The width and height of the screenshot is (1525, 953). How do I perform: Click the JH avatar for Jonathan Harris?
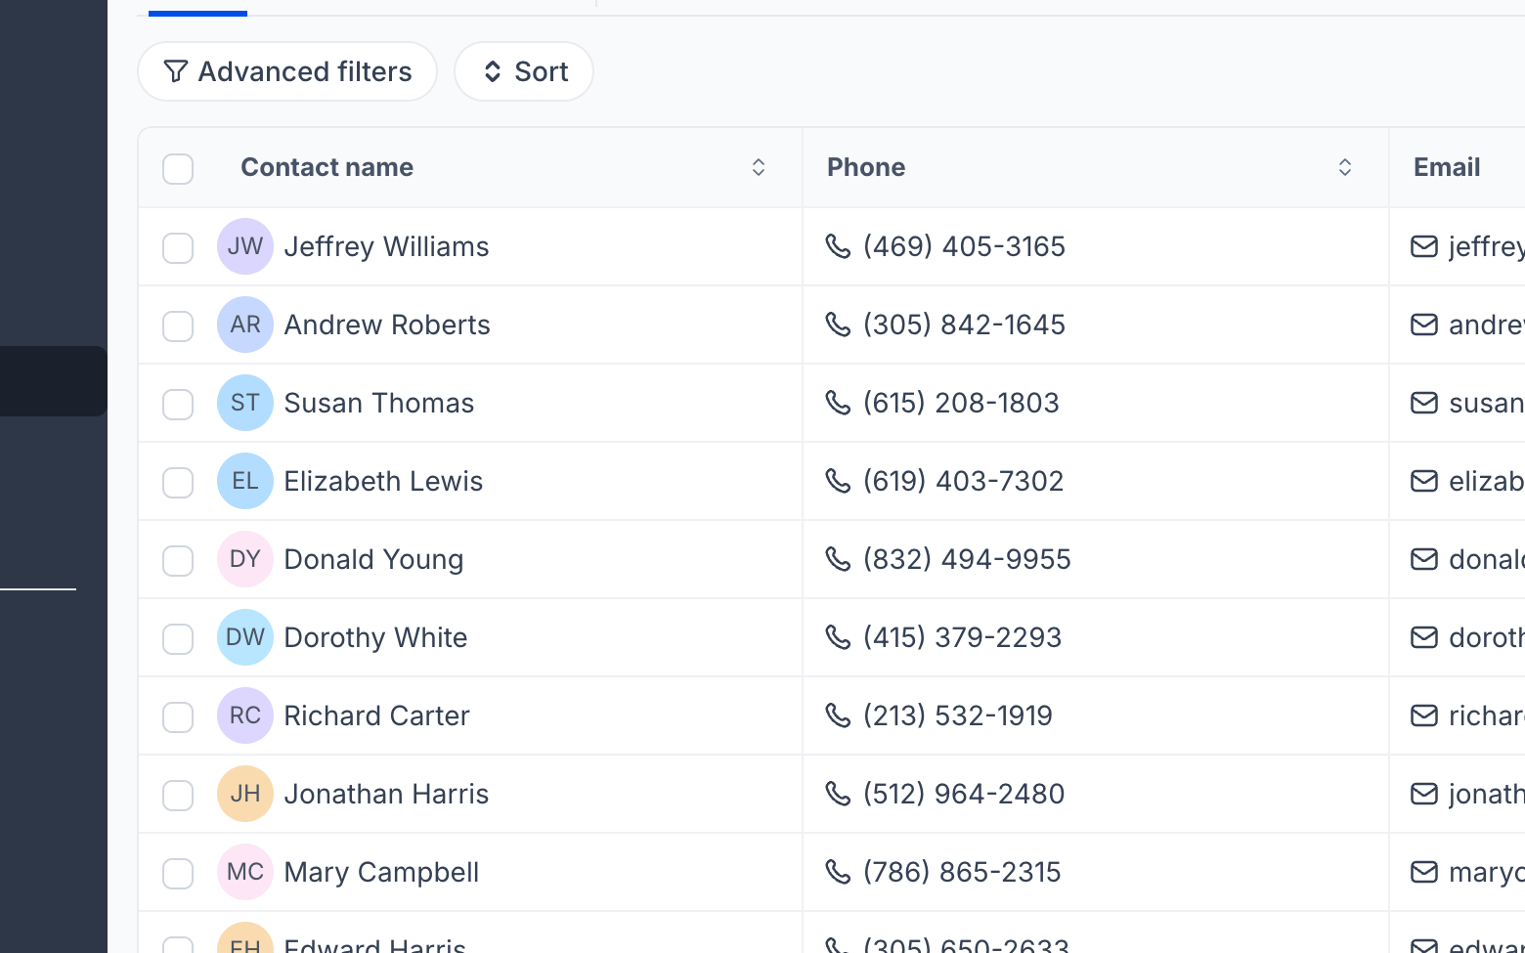click(245, 794)
